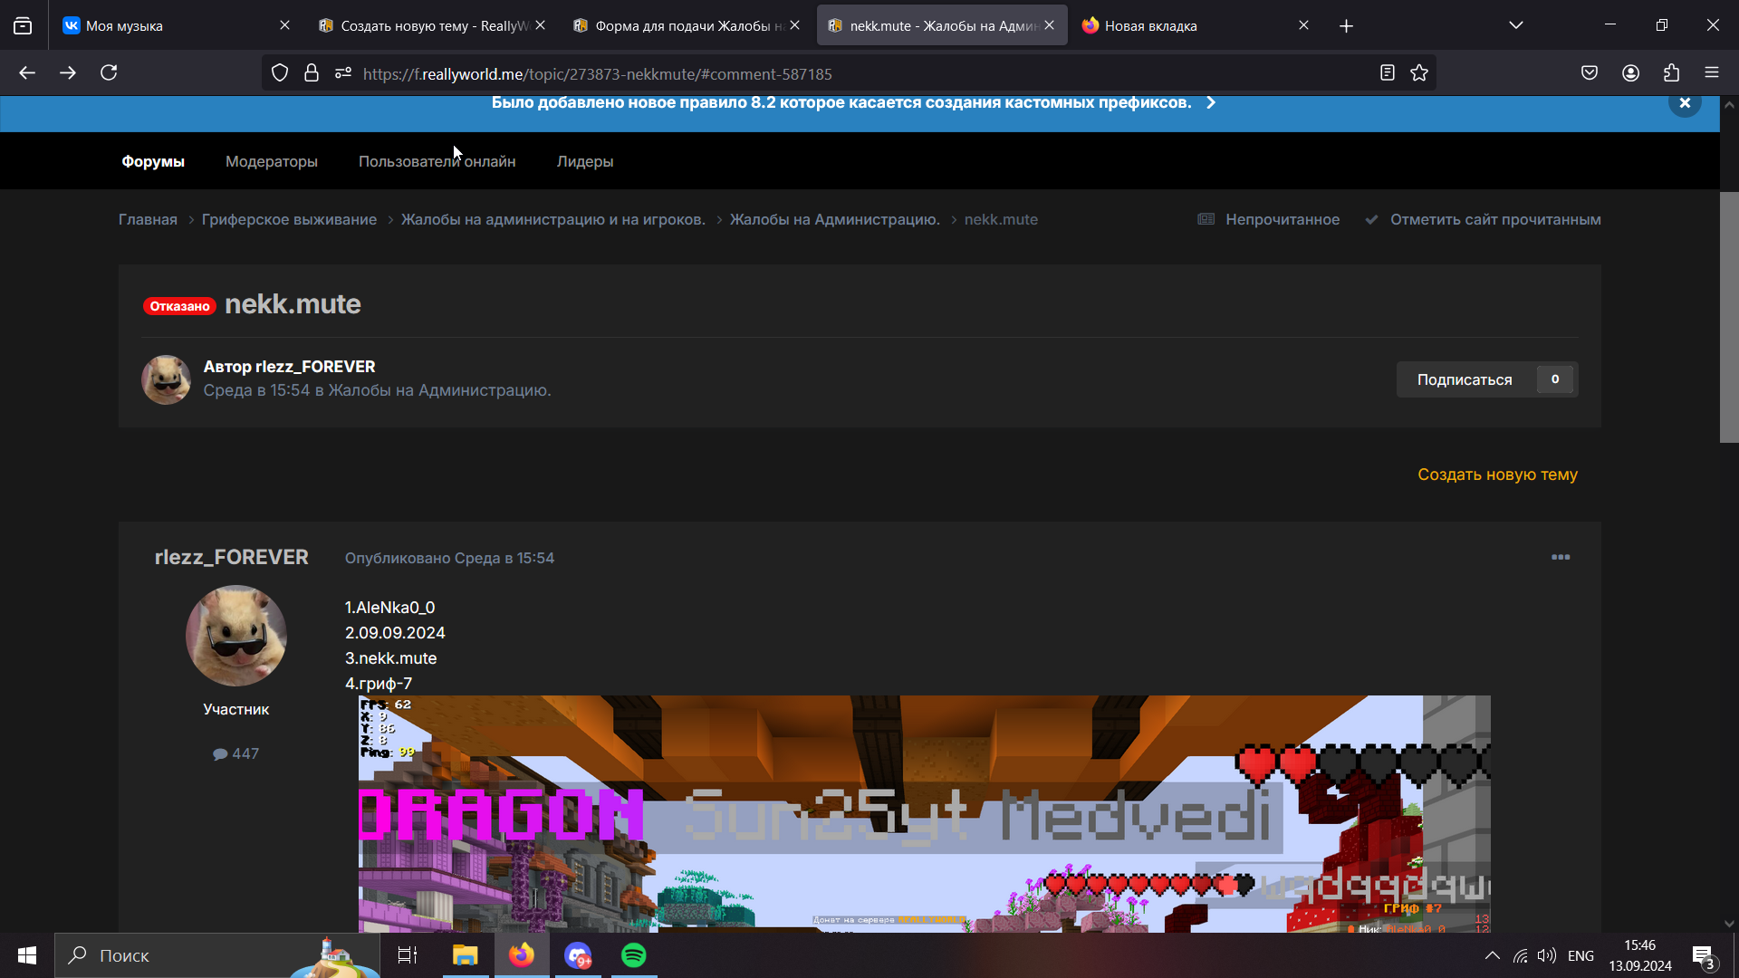Open the post timestamp Среда в 15:54
Image resolution: width=1739 pixels, height=978 pixels.
[449, 558]
